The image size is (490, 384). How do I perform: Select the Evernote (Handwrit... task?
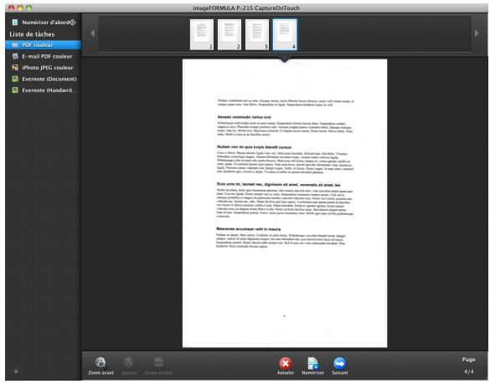coord(43,90)
